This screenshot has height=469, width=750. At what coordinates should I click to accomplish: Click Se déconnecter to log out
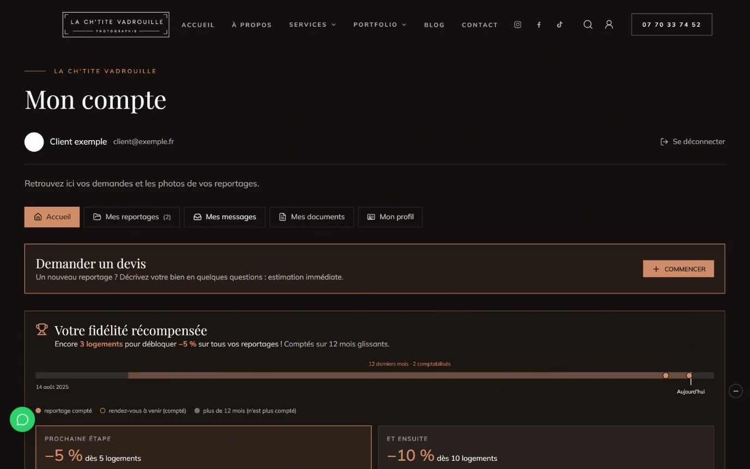click(692, 142)
